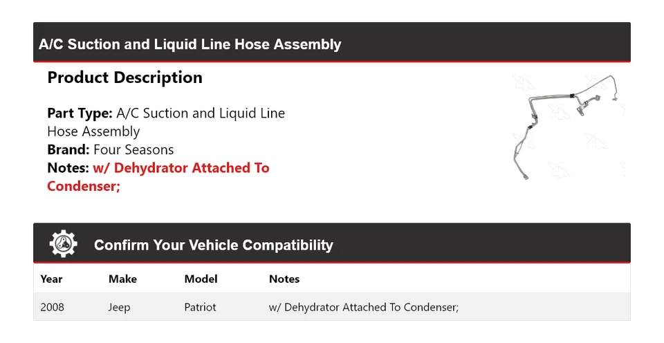Click the Confirm Your Vehicle Compatibility heading text

pyautogui.click(x=213, y=245)
